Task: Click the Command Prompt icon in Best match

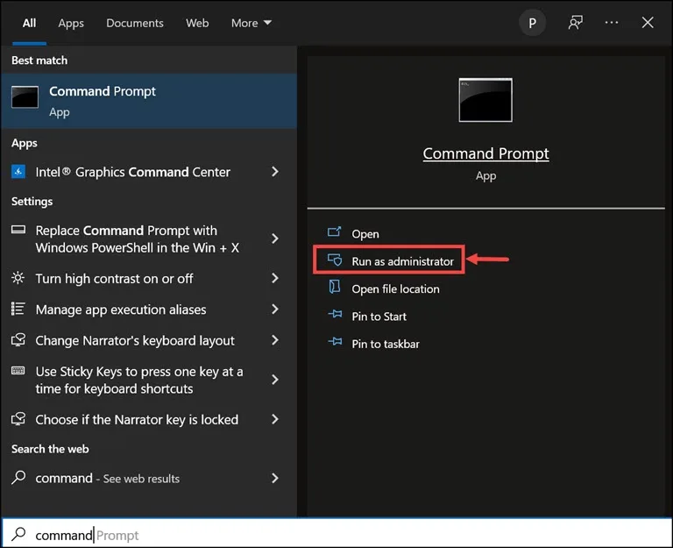Action: (25, 97)
